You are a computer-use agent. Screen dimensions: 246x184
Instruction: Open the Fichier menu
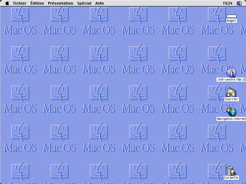click(20, 3)
